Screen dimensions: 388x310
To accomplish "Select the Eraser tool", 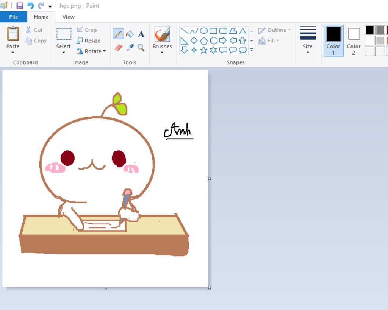I will click(119, 47).
